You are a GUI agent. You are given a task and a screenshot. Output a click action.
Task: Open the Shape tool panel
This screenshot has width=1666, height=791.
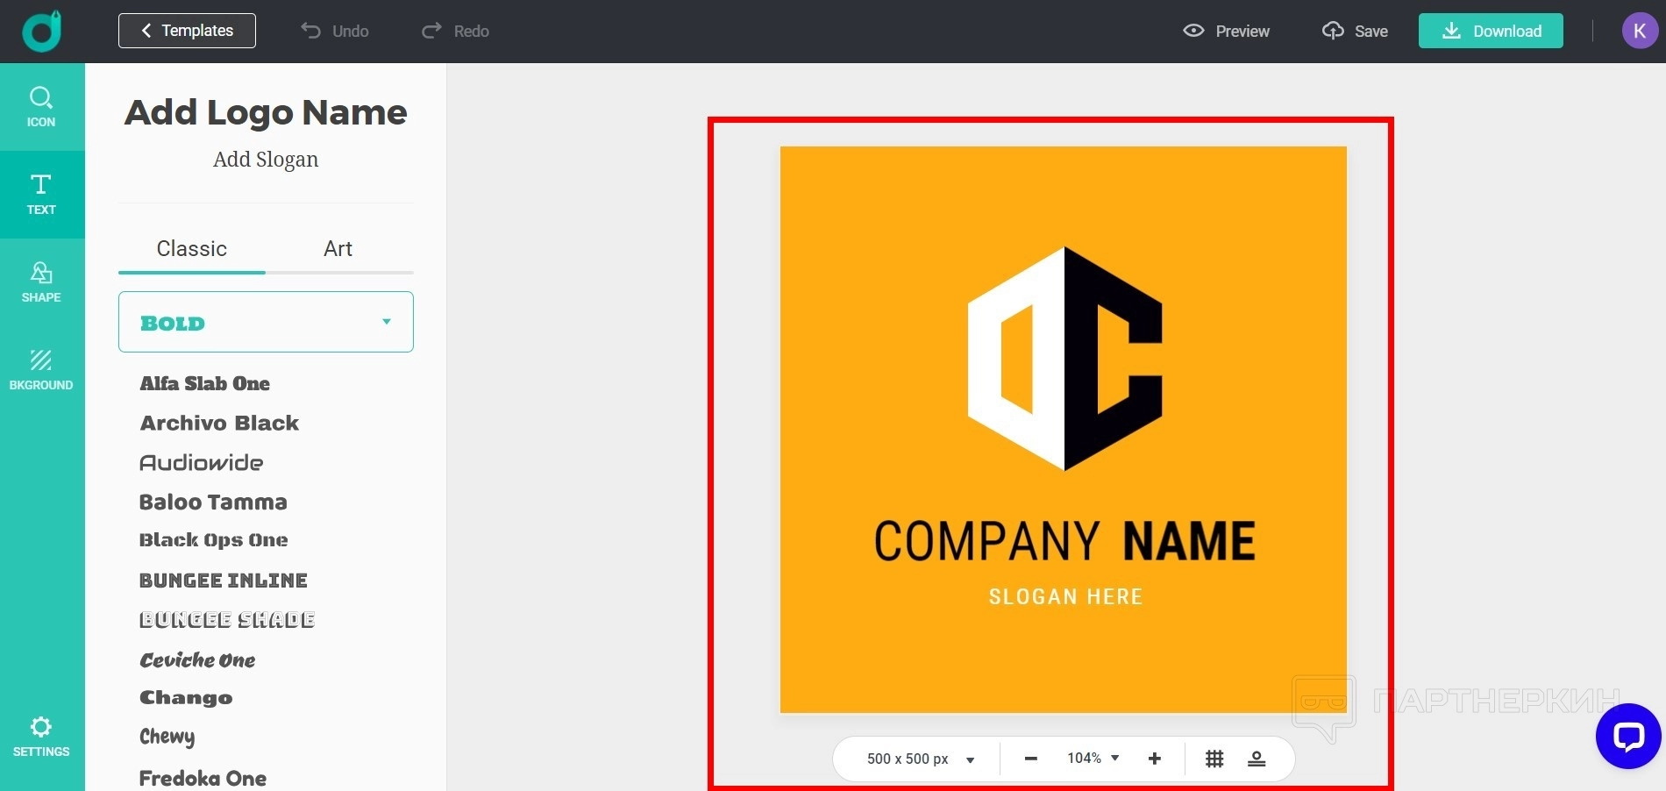pyautogui.click(x=41, y=281)
